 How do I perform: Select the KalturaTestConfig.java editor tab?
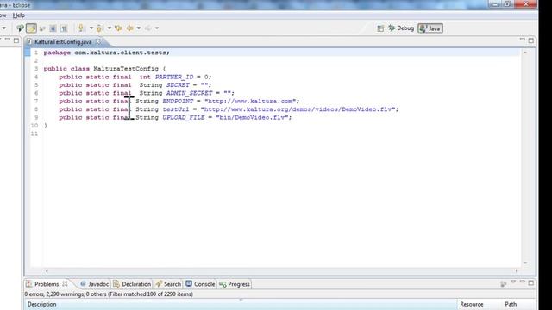pyautogui.click(x=63, y=42)
